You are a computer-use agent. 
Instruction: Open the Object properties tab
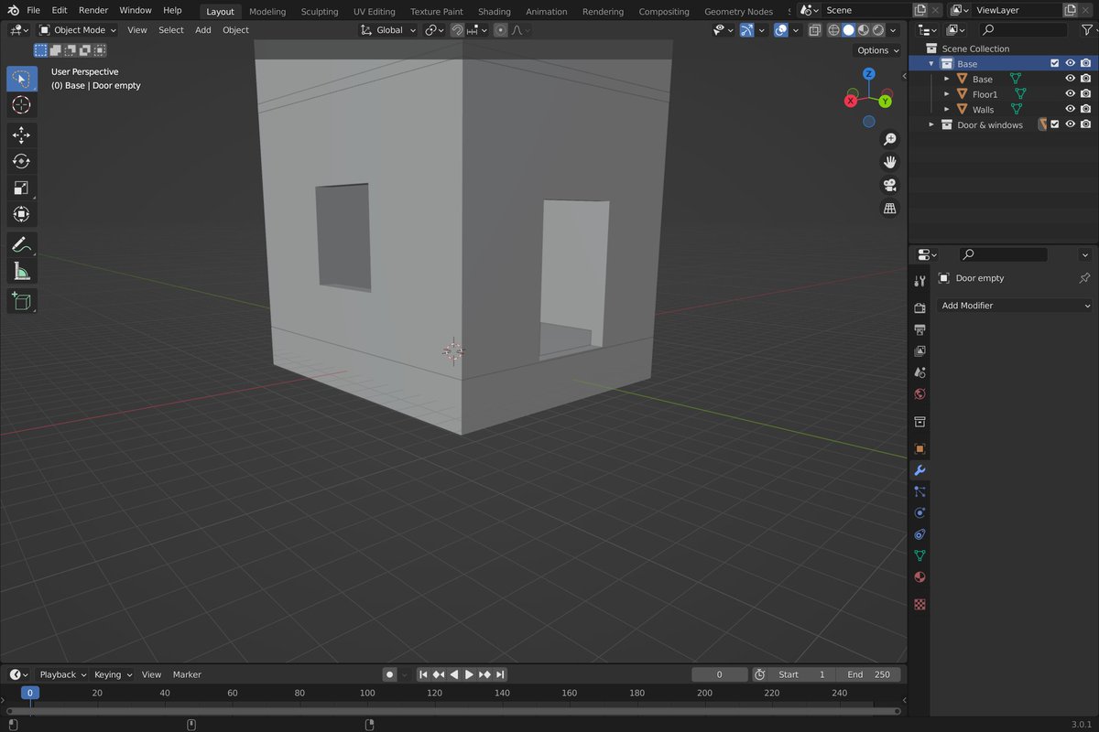920,449
